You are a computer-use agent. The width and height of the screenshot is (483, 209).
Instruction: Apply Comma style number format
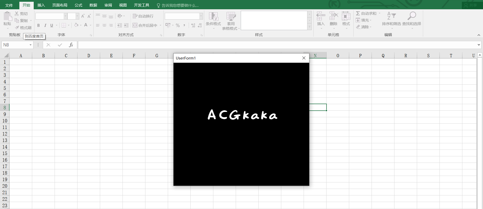[x=184, y=25]
